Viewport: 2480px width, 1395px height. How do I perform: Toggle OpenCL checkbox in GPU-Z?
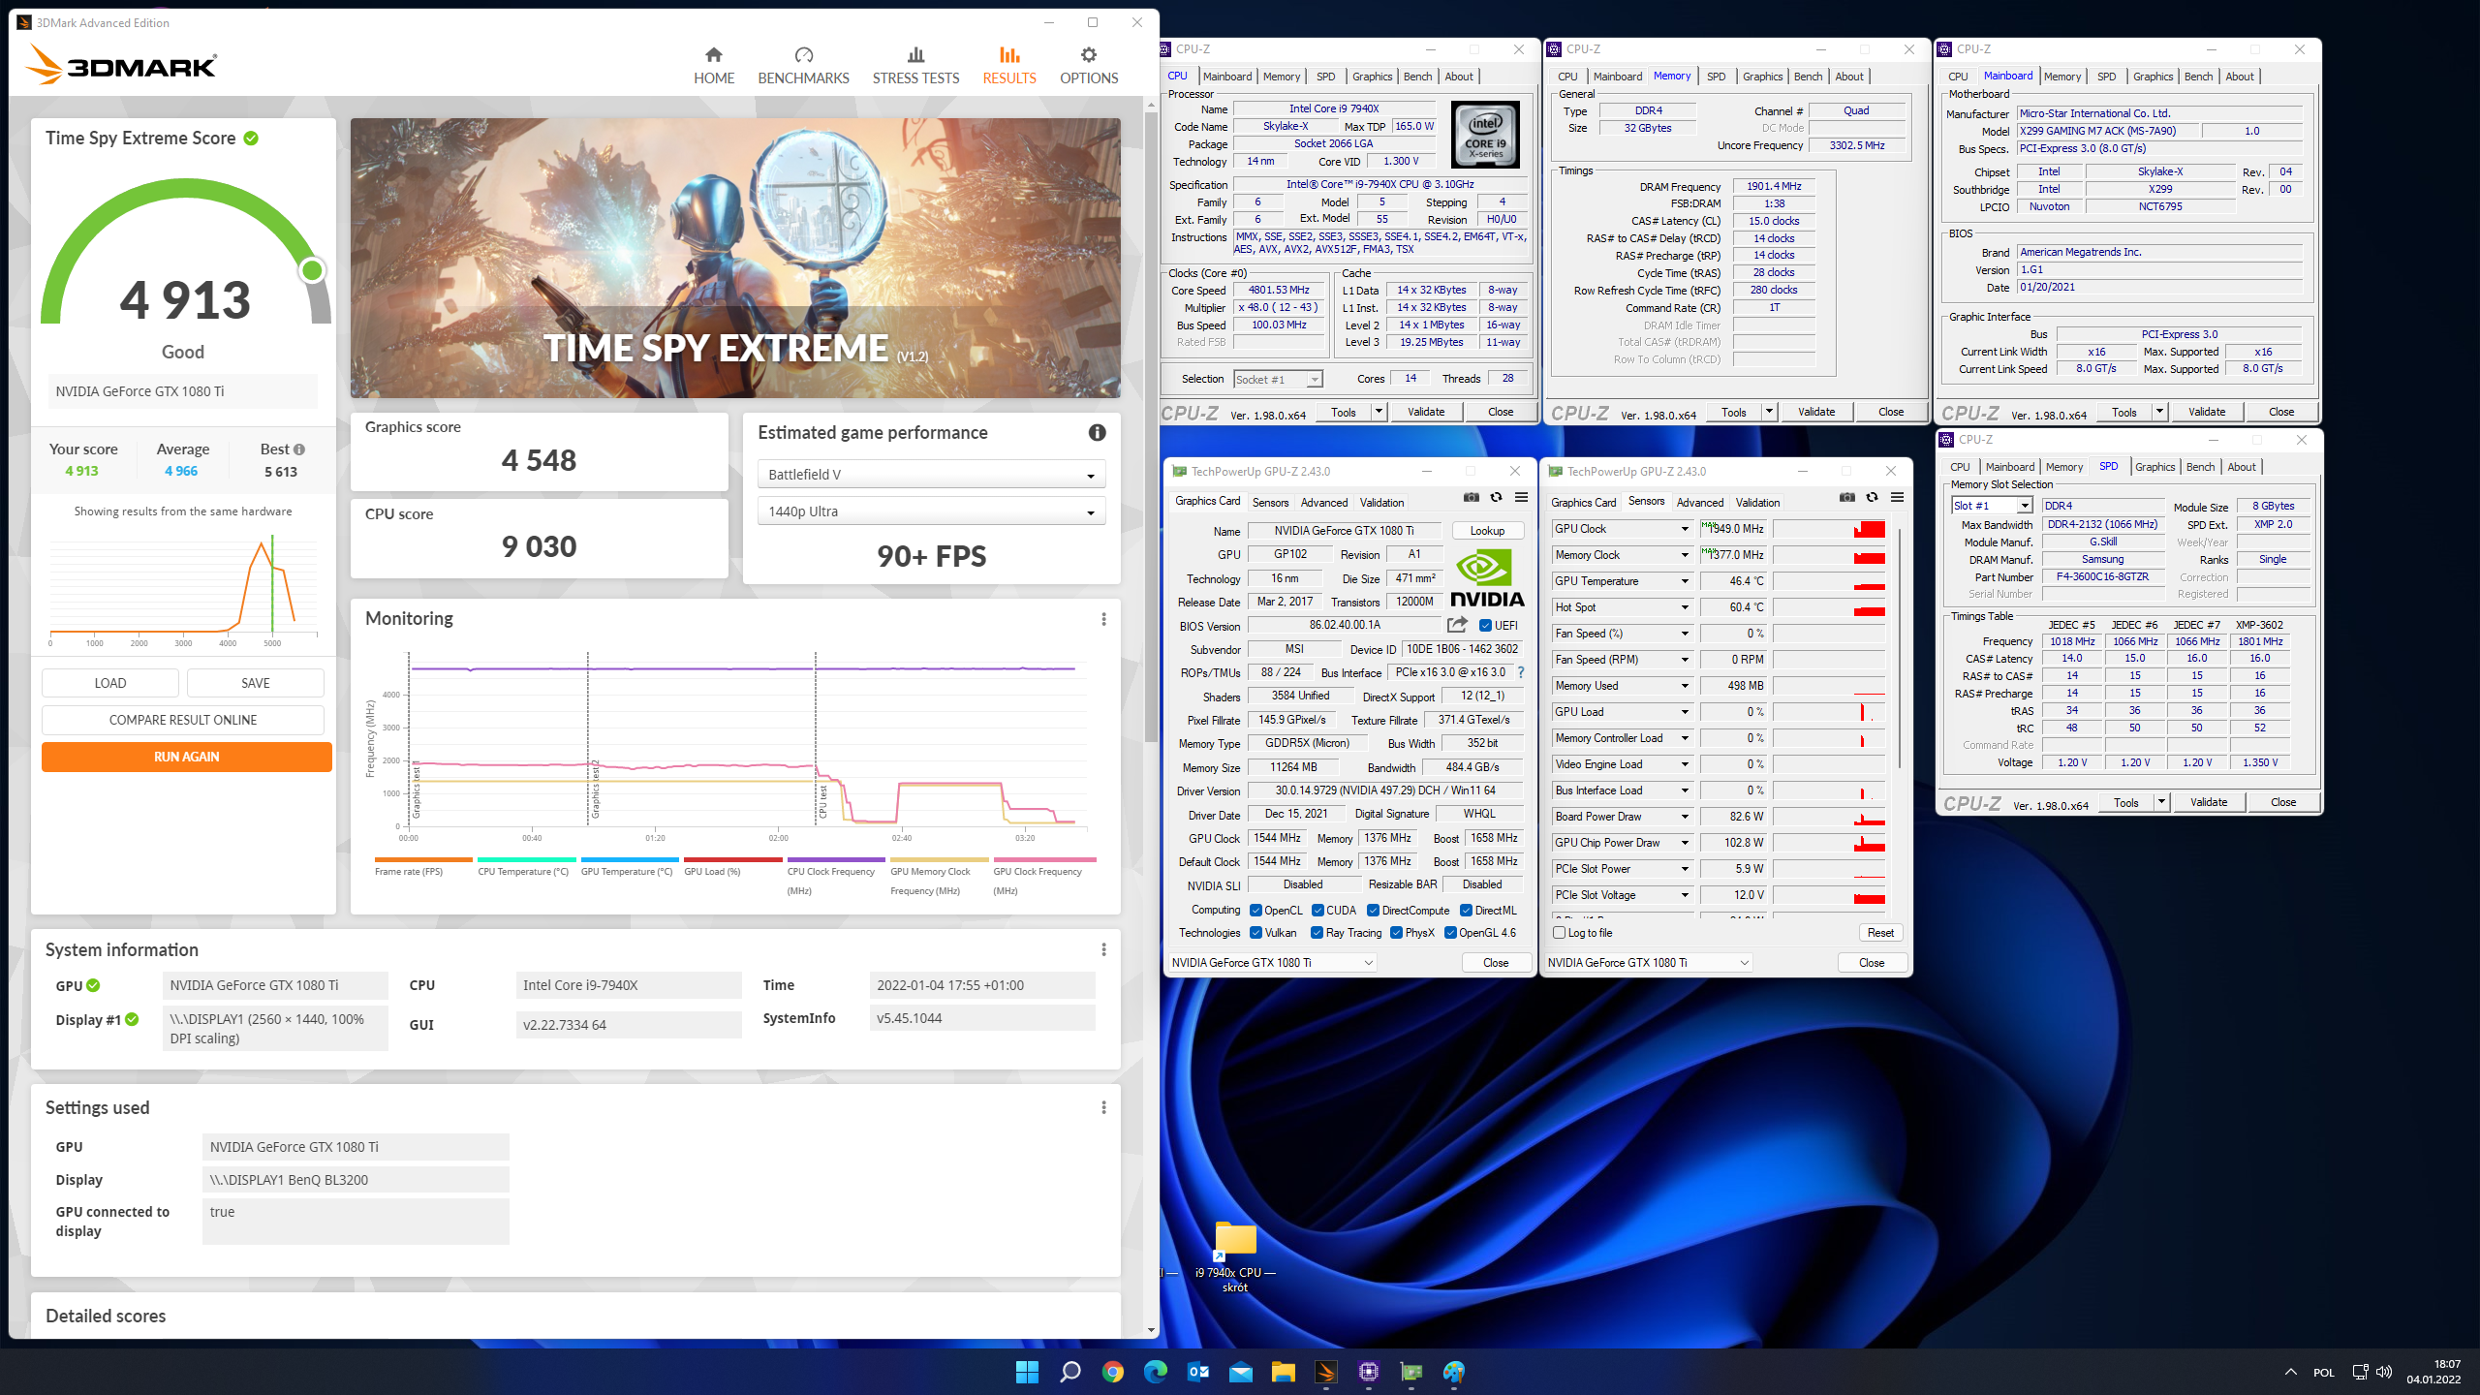tap(1255, 911)
